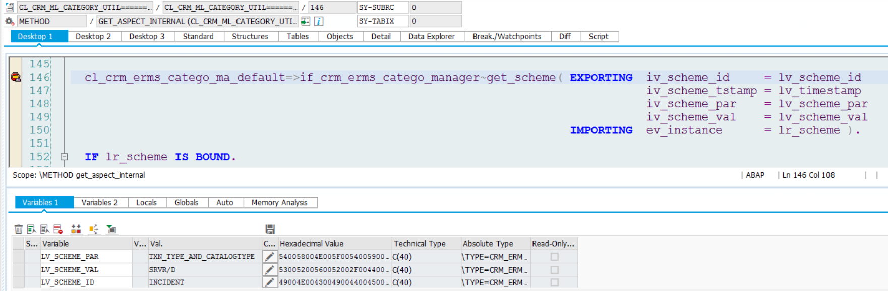Click the Variable column header
This screenshot has height=291, width=888.
[86, 244]
